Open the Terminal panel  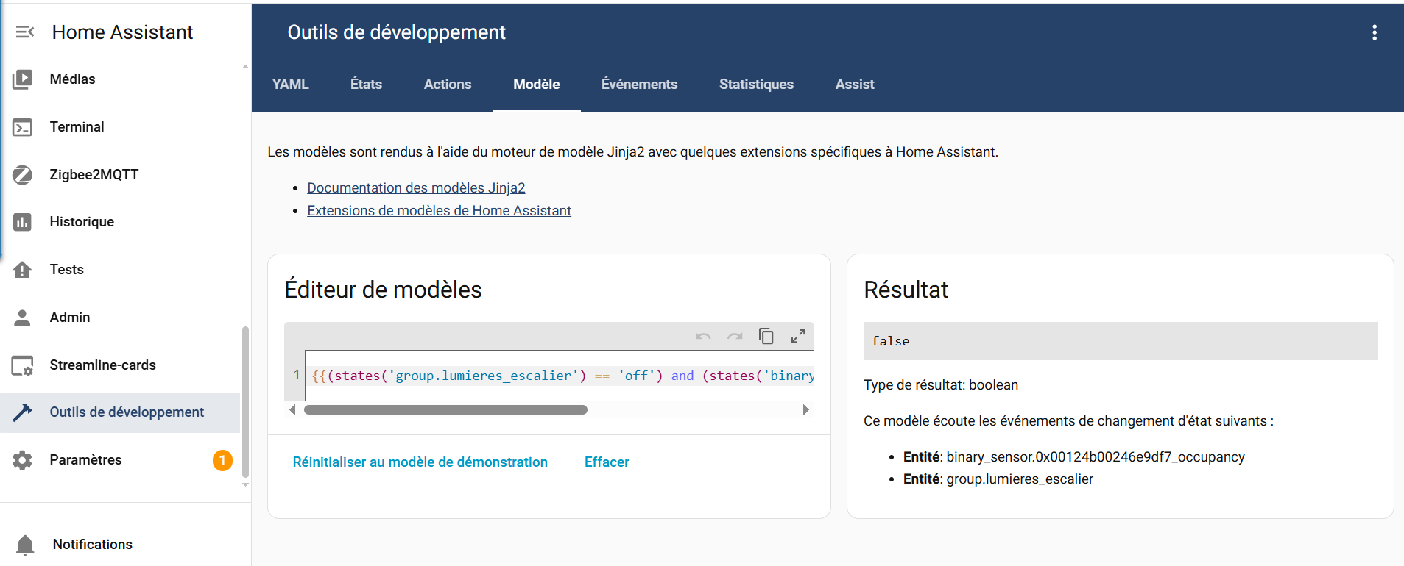point(77,126)
